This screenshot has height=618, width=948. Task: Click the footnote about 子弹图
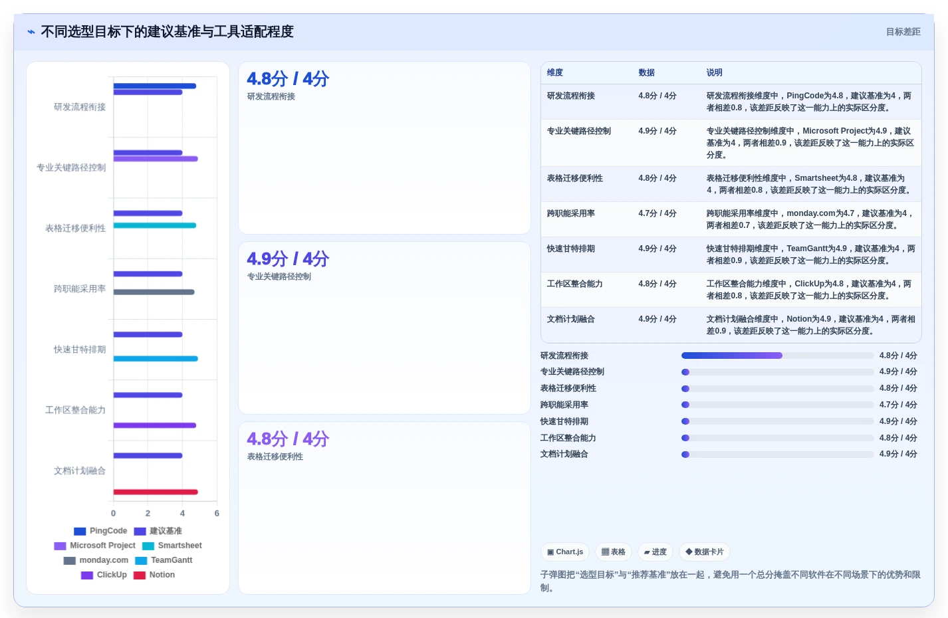point(731,581)
